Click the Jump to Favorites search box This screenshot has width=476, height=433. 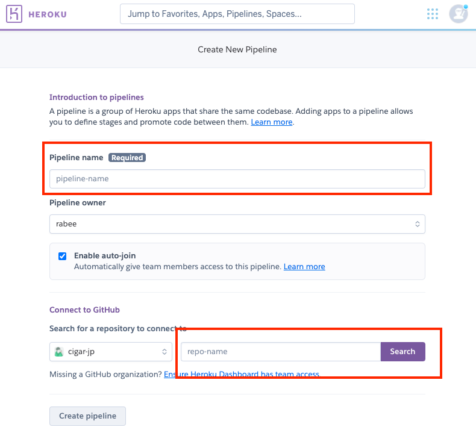tap(237, 14)
